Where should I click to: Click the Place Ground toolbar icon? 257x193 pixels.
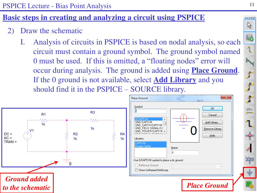pos(249,173)
